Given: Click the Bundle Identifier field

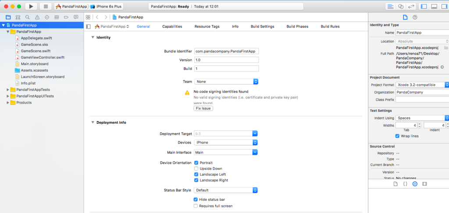Looking at the screenshot, I should (x=226, y=52).
